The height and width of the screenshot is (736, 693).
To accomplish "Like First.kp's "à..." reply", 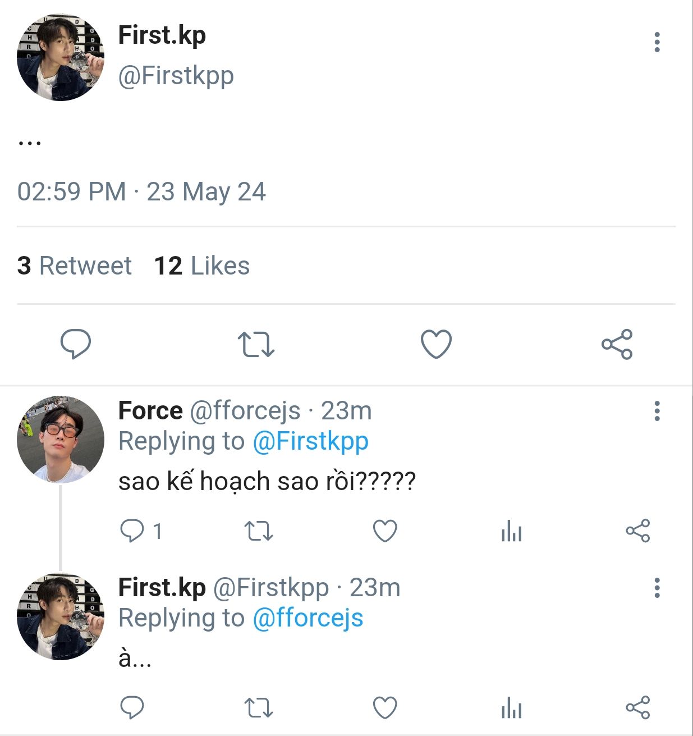I will (x=385, y=707).
